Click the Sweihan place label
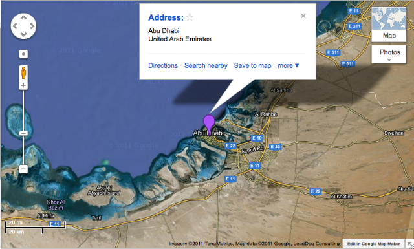The width and height of the screenshot is (414, 249). coord(394,133)
